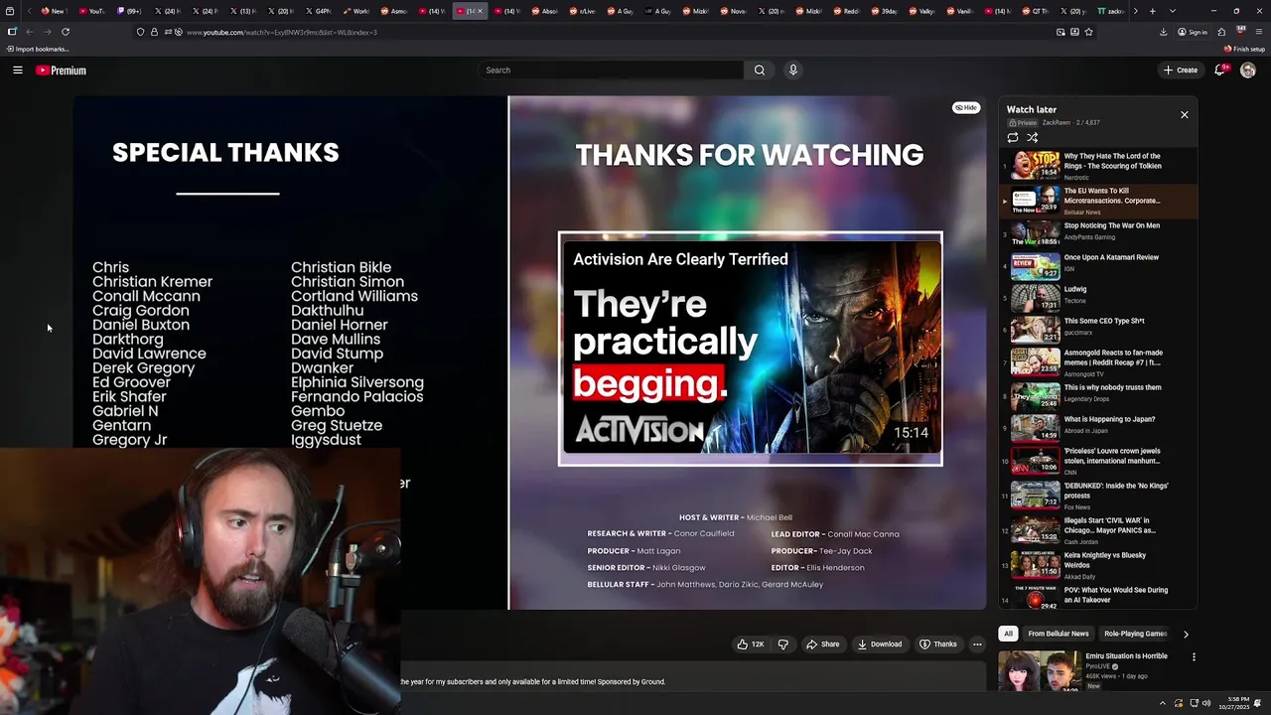This screenshot has width=1271, height=715.
Task: Play POV: What You Would See During video
Action: [x=1097, y=597]
